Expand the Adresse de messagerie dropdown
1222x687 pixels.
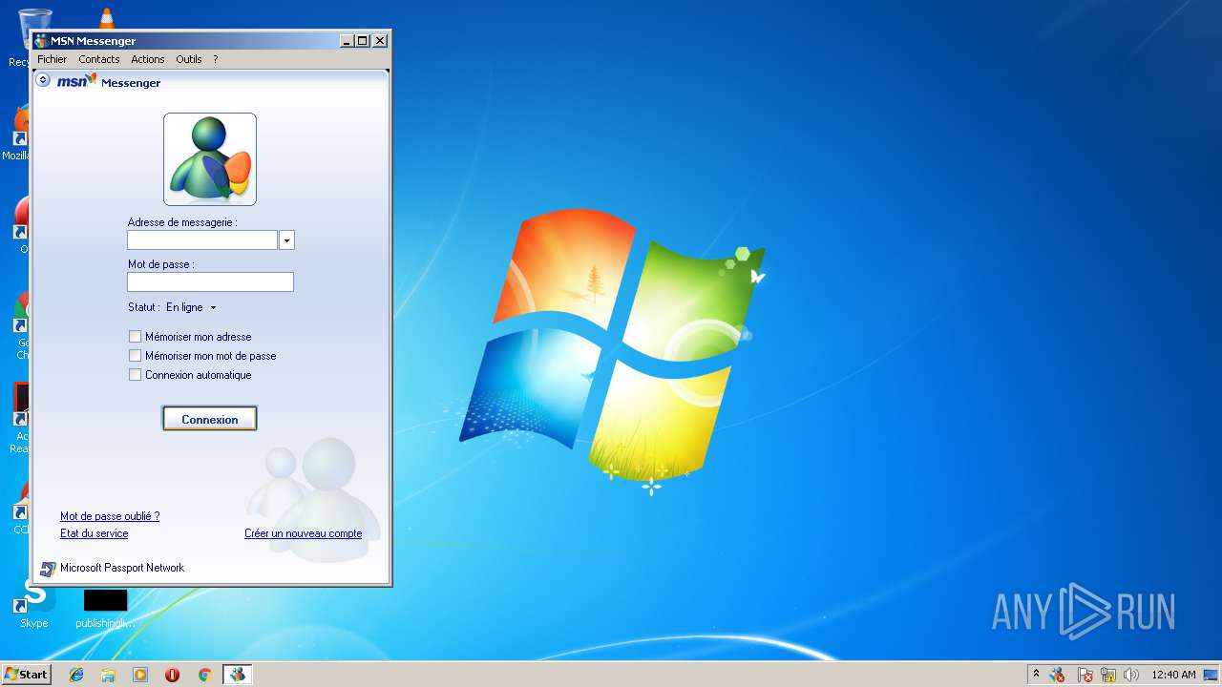click(286, 240)
